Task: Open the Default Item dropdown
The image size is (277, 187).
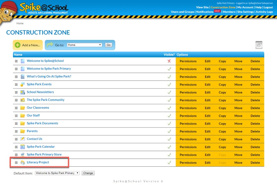Action: pyautogui.click(x=57, y=173)
